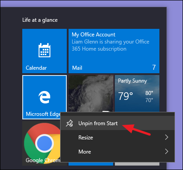
Task: Open the Resize submenu entry
Action: point(118,138)
